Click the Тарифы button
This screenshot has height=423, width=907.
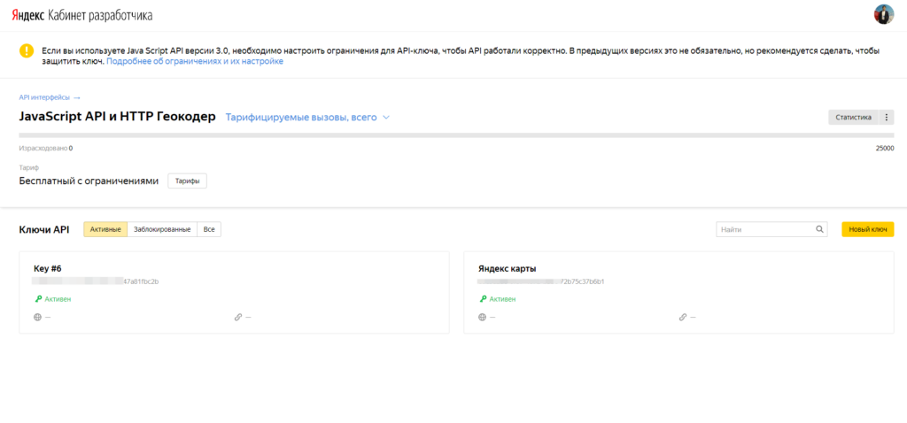tap(188, 181)
